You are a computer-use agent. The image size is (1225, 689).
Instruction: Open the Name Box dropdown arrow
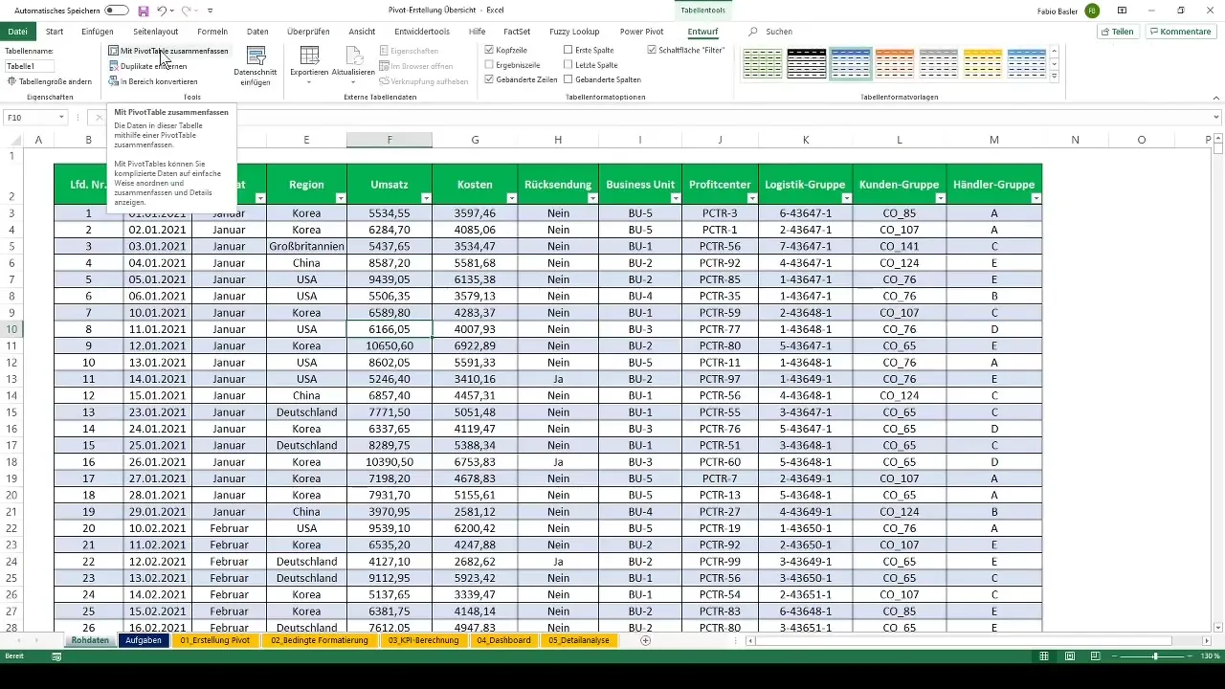click(x=61, y=118)
